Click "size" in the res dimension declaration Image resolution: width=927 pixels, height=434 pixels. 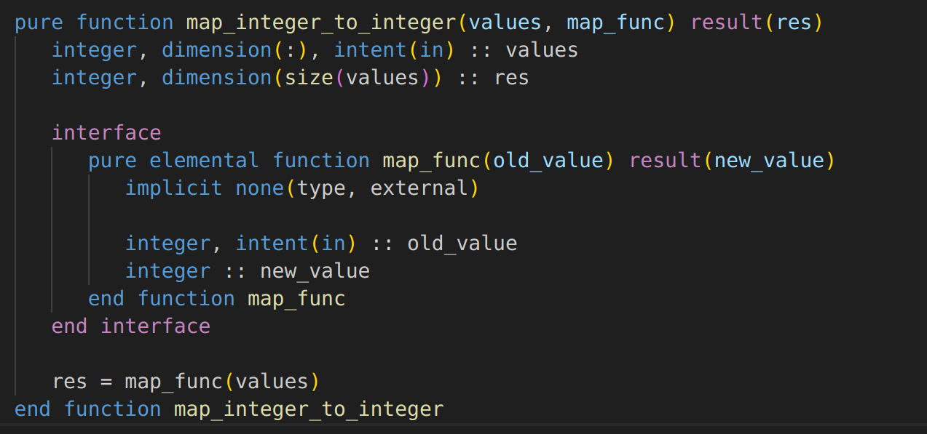pos(309,78)
